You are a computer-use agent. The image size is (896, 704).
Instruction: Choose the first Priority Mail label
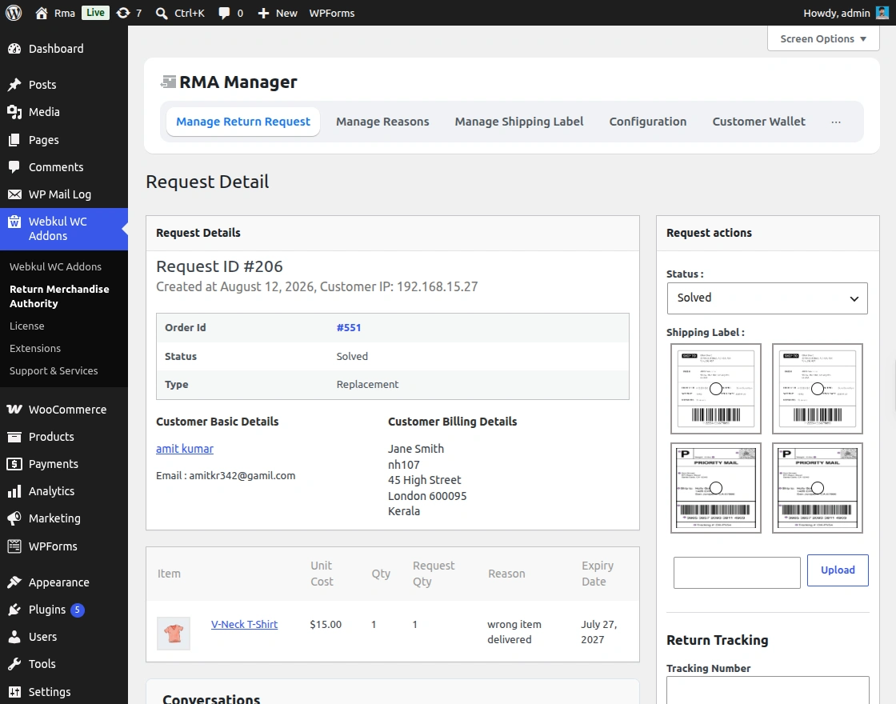[x=716, y=488]
